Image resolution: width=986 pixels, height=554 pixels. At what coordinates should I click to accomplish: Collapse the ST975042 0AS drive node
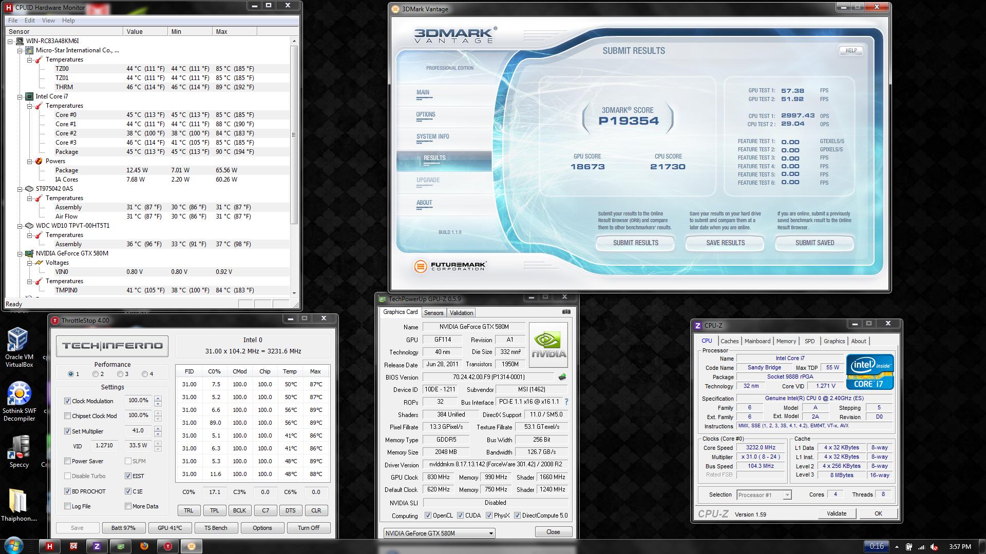click(x=20, y=189)
